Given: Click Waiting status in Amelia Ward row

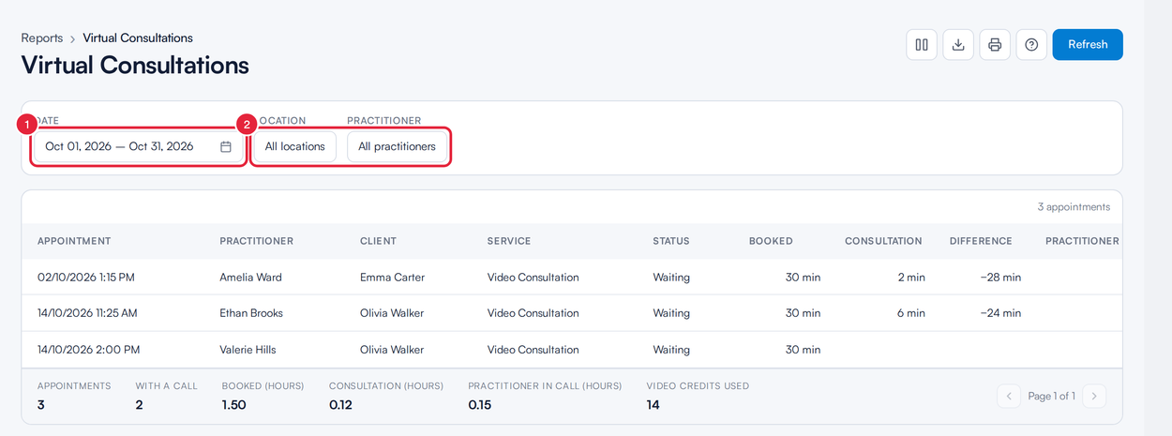Looking at the screenshot, I should 671,278.
